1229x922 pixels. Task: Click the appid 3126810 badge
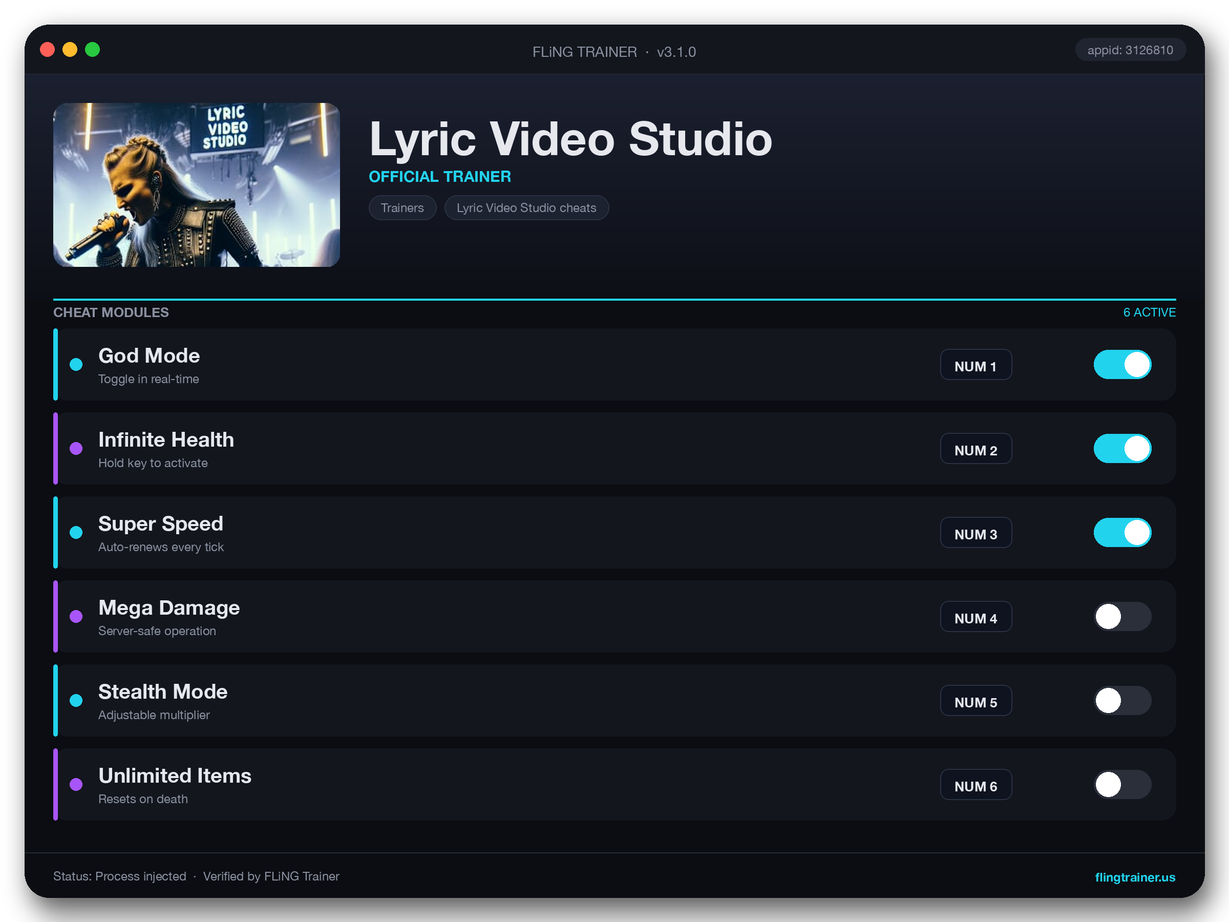1130,50
